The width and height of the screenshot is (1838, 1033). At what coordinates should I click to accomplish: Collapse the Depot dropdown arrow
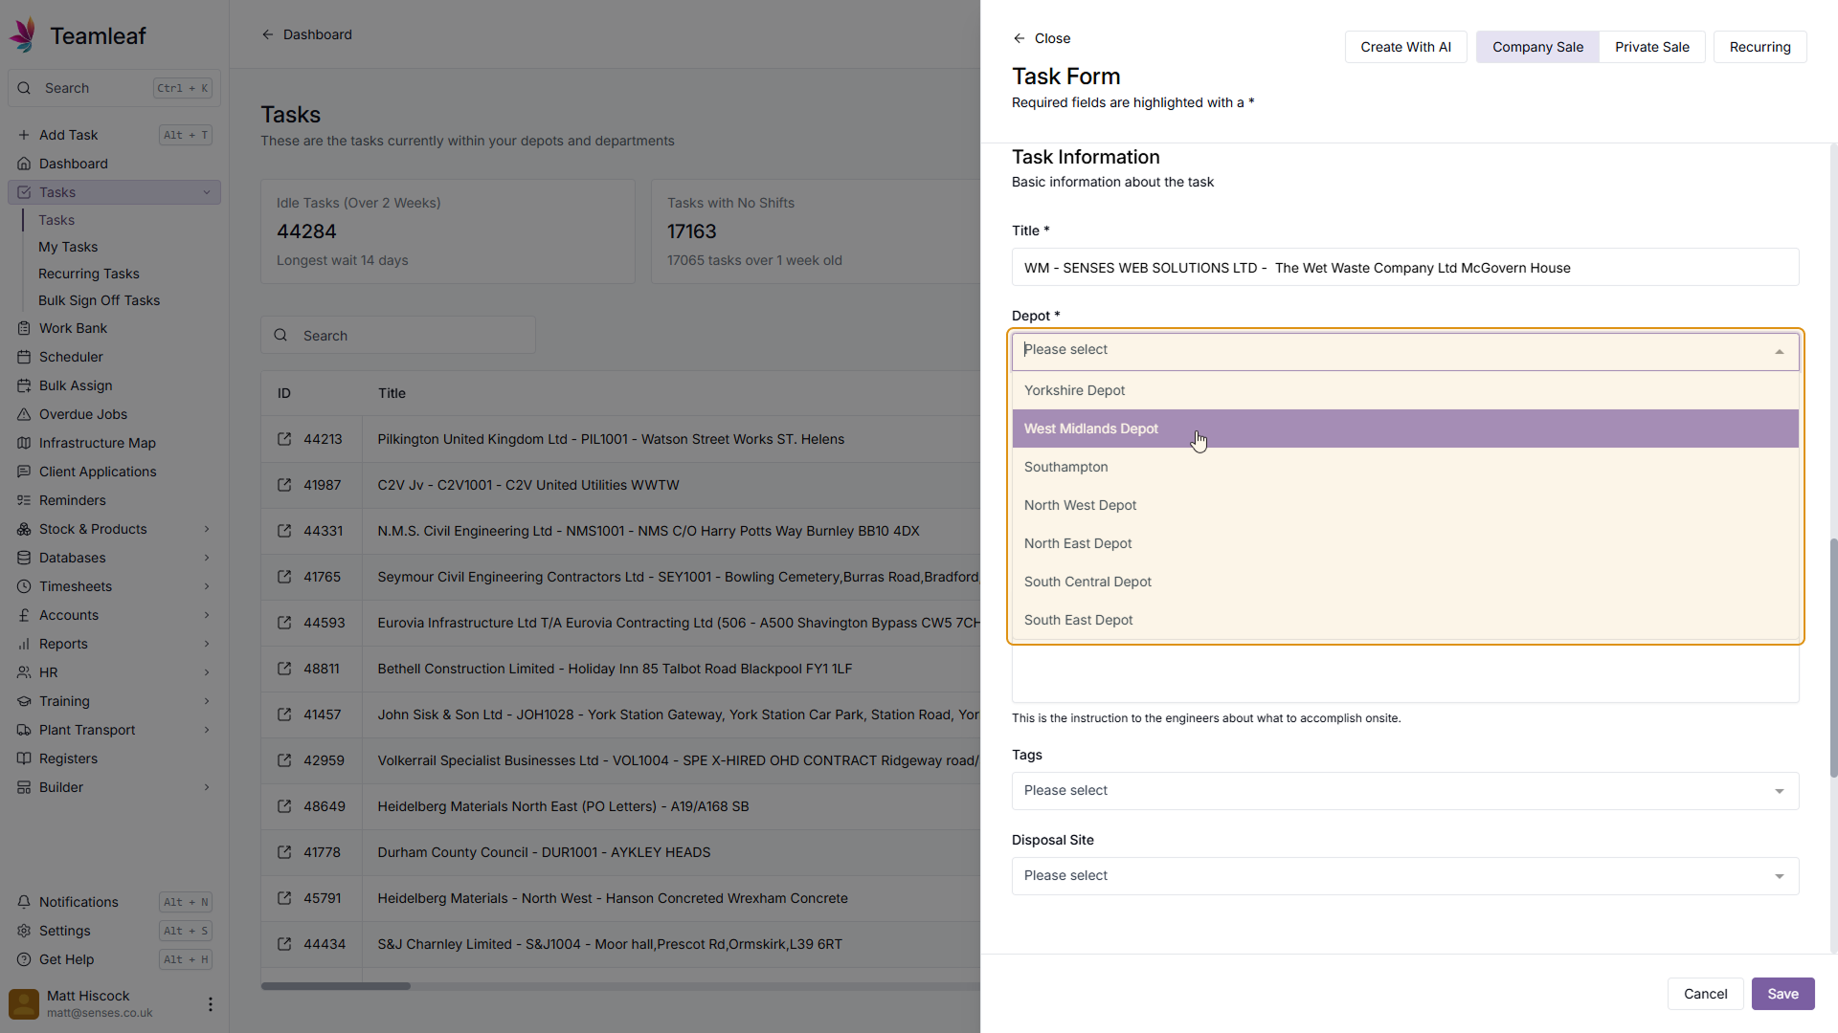[x=1780, y=352]
